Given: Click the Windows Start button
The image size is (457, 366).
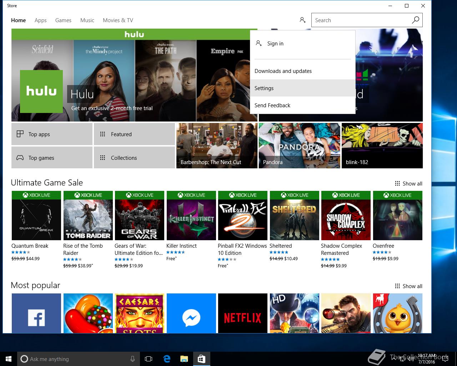Looking at the screenshot, I should [x=9, y=359].
